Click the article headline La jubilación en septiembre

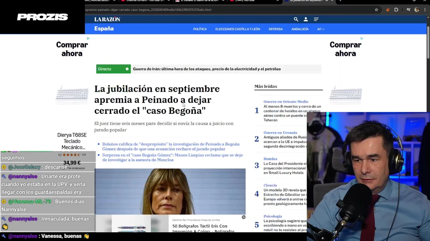coord(157,100)
